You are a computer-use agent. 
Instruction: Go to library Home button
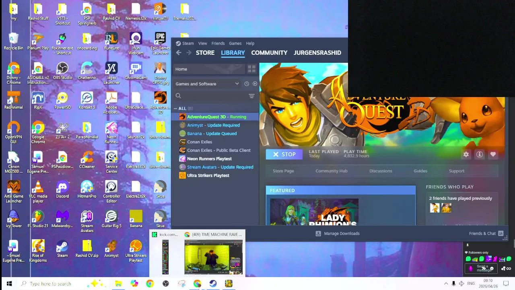coord(209,69)
